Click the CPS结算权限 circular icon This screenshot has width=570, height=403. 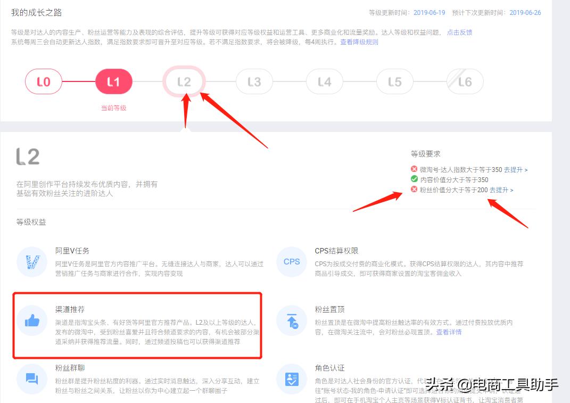coord(291,261)
